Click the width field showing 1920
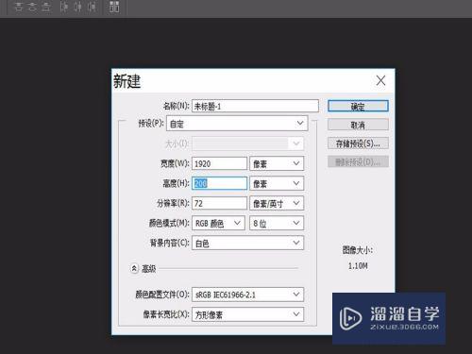 [x=219, y=163]
